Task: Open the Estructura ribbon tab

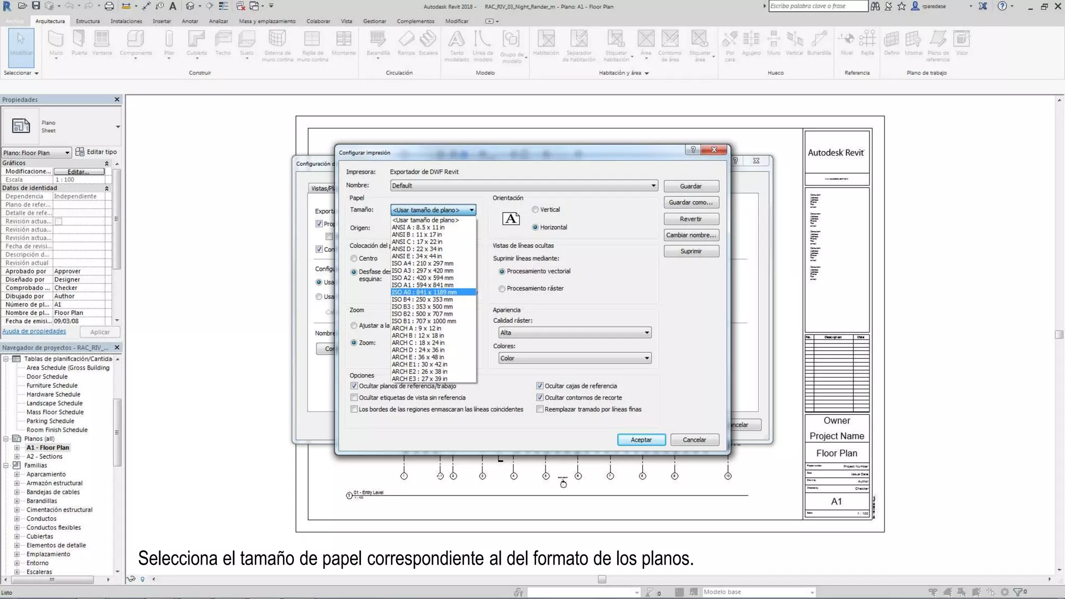Action: pyautogui.click(x=87, y=21)
